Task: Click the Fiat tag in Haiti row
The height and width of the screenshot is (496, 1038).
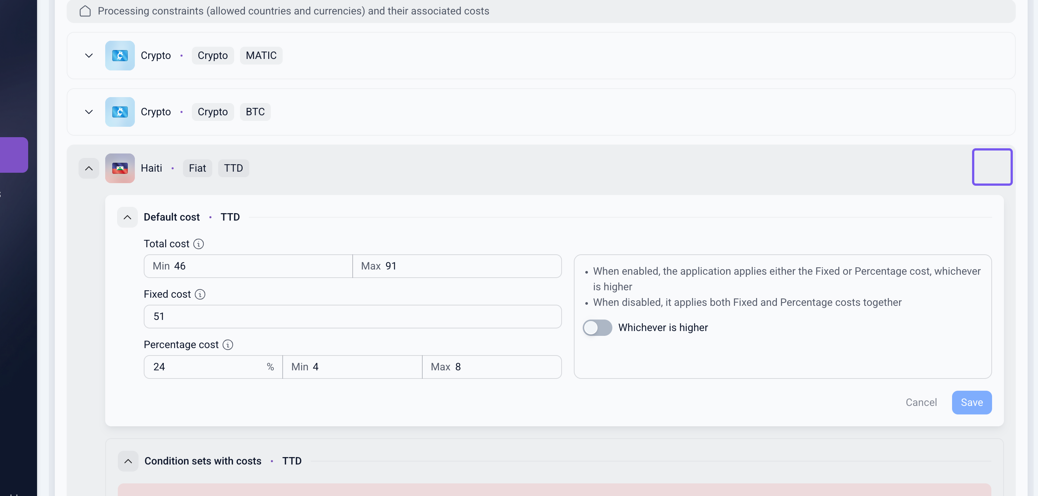Action: pos(197,169)
